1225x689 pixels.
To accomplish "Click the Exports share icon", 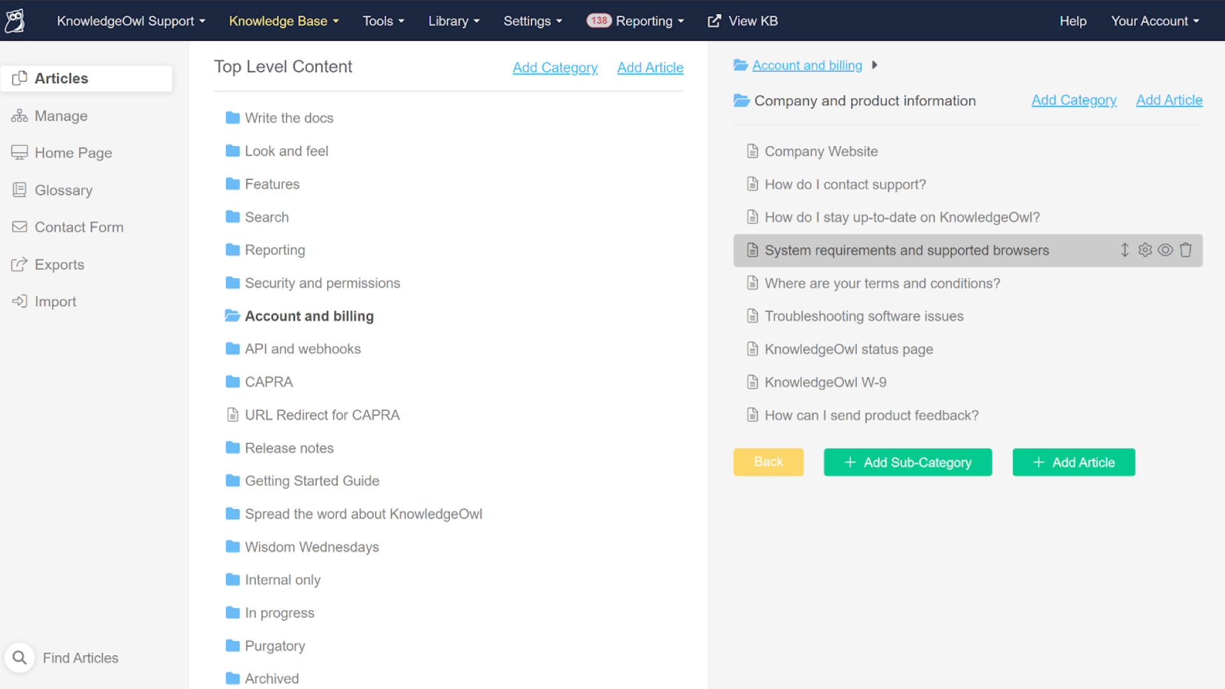I will (20, 264).
